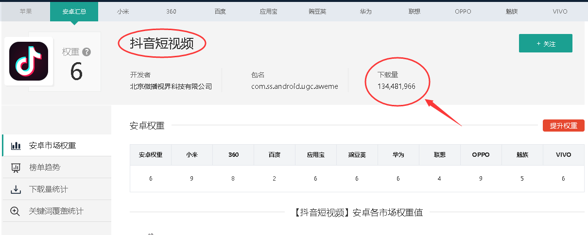The image size is (588, 235).
Task: Open the 苹果 tab
Action: tap(26, 12)
